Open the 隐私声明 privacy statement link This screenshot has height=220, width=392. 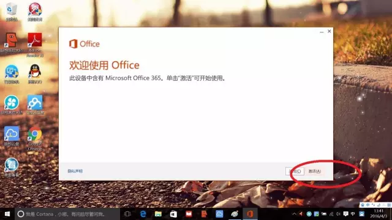[x=75, y=171]
